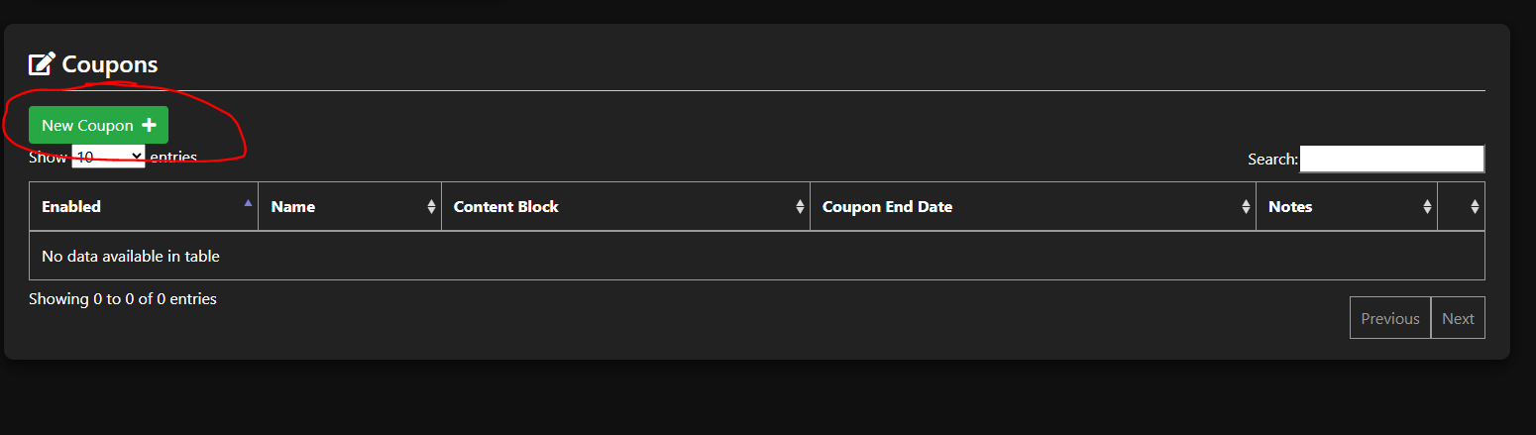Click the Notes column sort arrows
Viewport: 1536px width, 435px height.
(1427, 207)
